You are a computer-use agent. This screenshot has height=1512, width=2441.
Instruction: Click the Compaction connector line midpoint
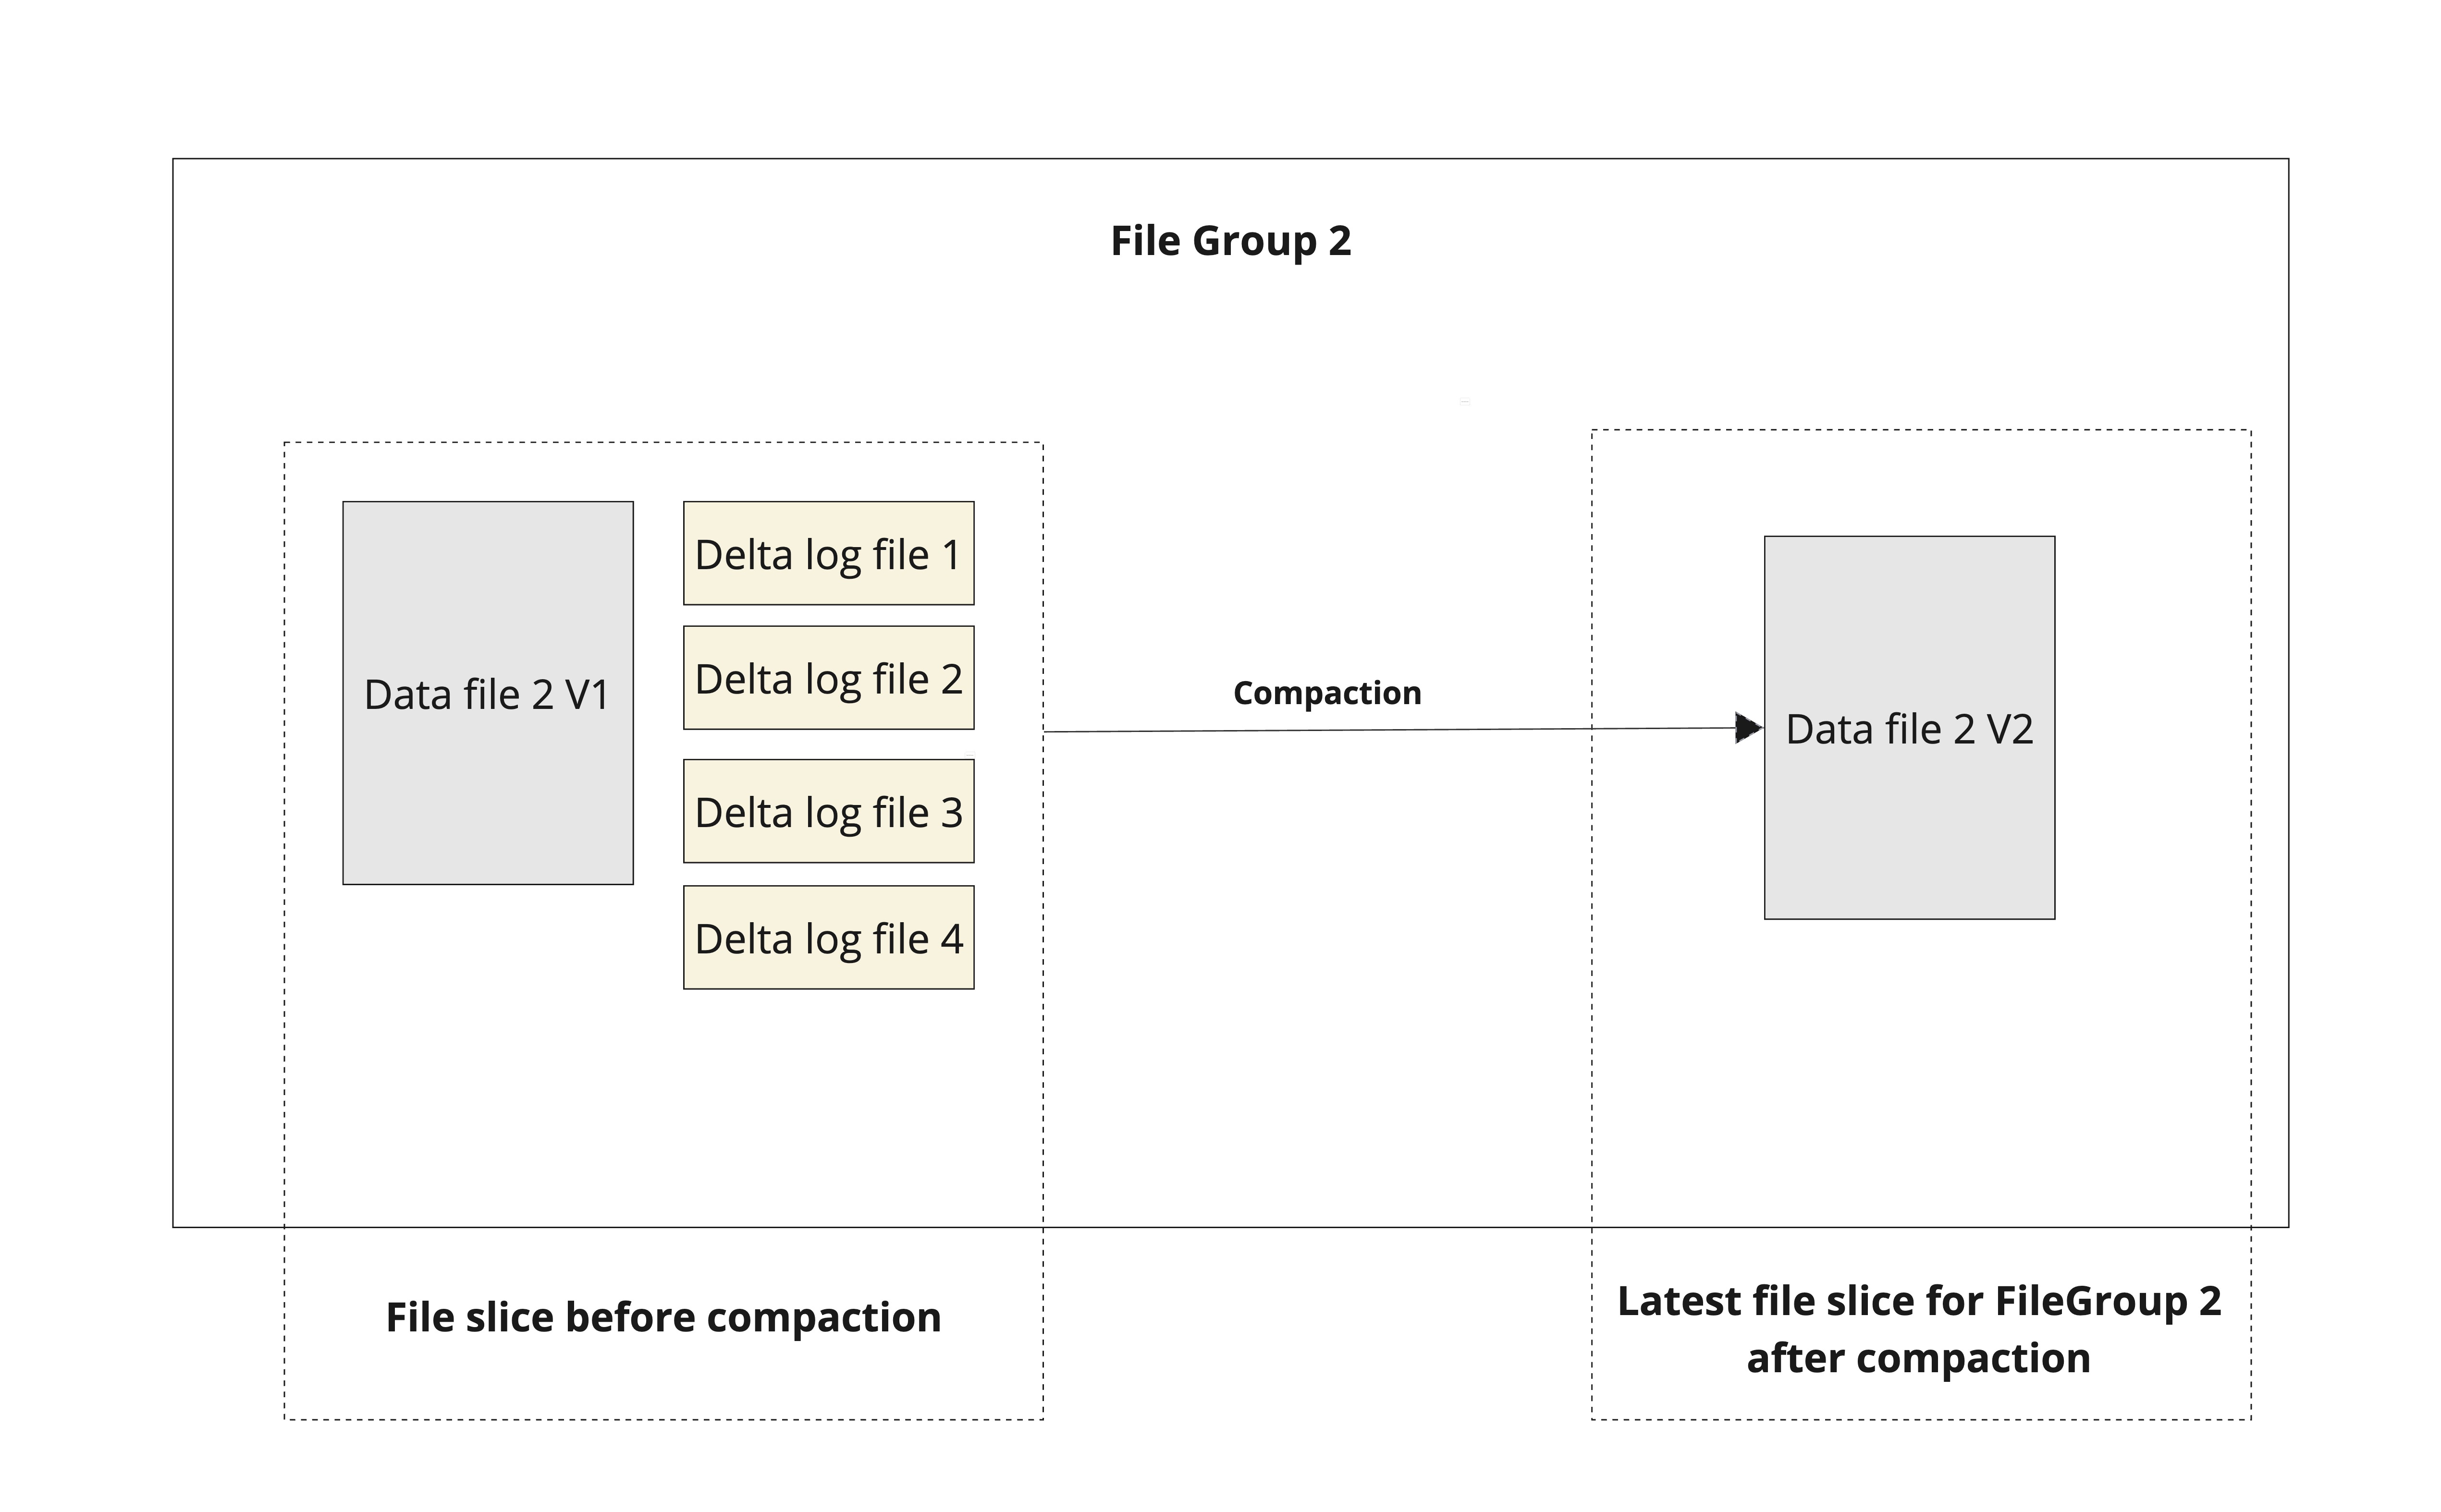[1395, 730]
